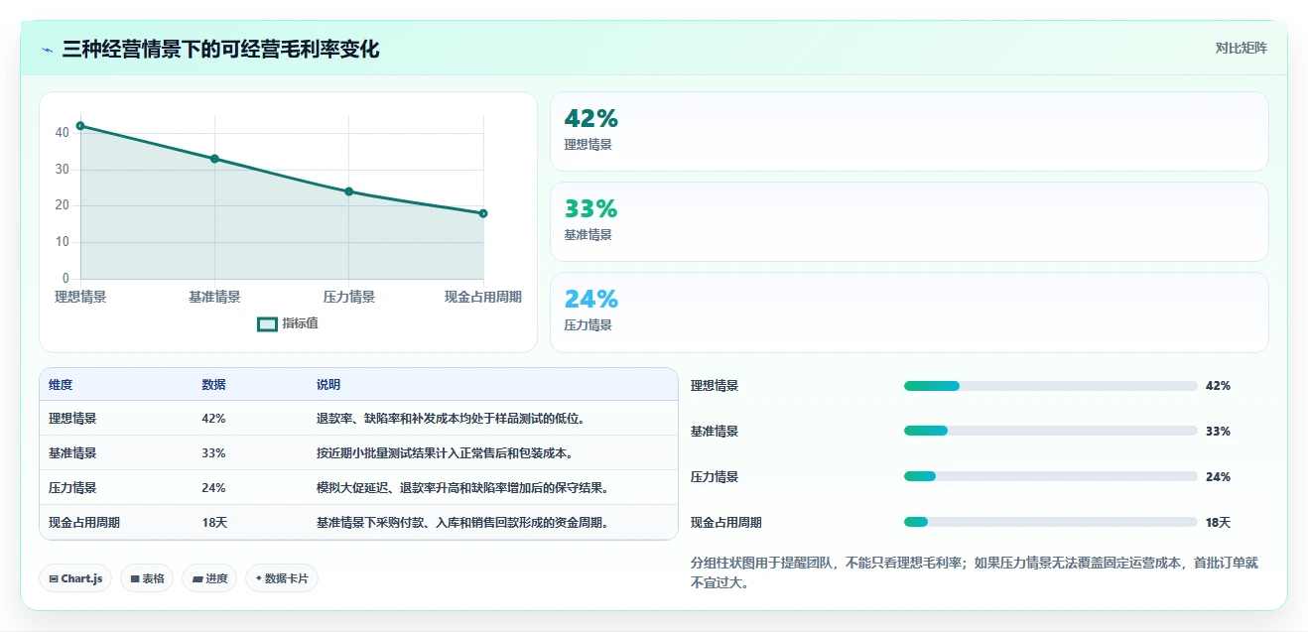Click the x-axis label 现金占用周期 on chart
The image size is (1308, 632).
coord(483,297)
